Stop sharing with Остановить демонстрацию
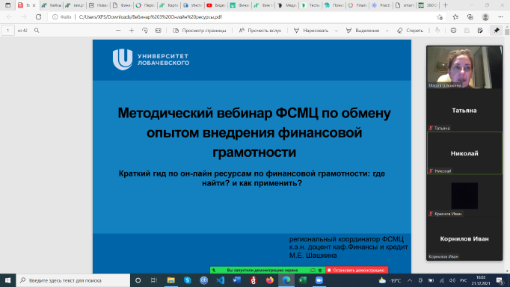Image resolution: width=510 pixels, height=287 pixels. tap(357, 270)
